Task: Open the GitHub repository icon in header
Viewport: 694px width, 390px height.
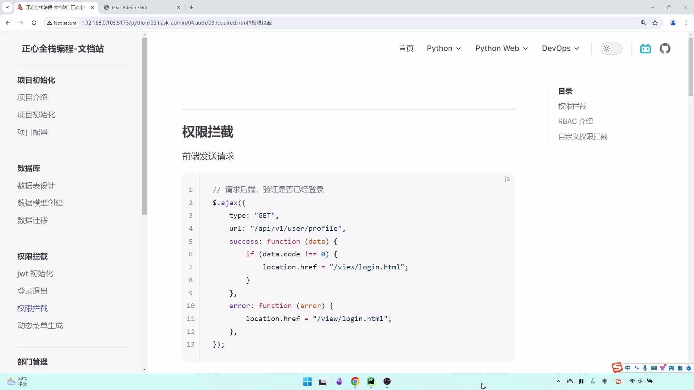Action: pyautogui.click(x=665, y=48)
